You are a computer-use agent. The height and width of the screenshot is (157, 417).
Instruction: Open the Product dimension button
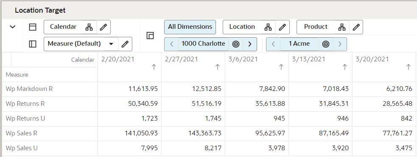316,27
